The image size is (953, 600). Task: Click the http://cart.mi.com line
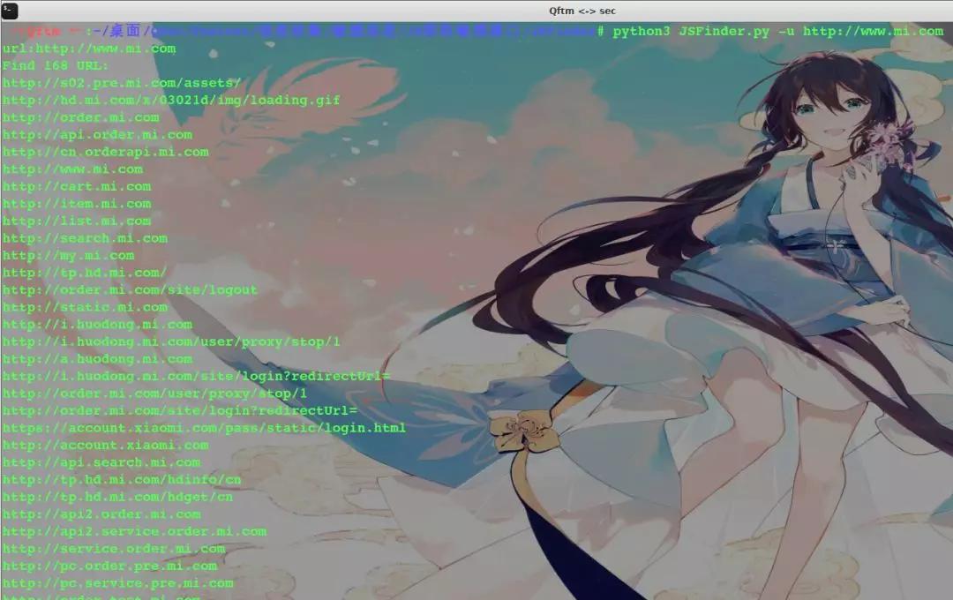77,187
